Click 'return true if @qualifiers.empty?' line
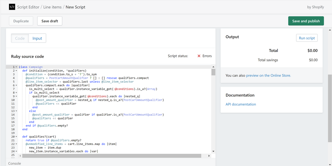 point(53,140)
